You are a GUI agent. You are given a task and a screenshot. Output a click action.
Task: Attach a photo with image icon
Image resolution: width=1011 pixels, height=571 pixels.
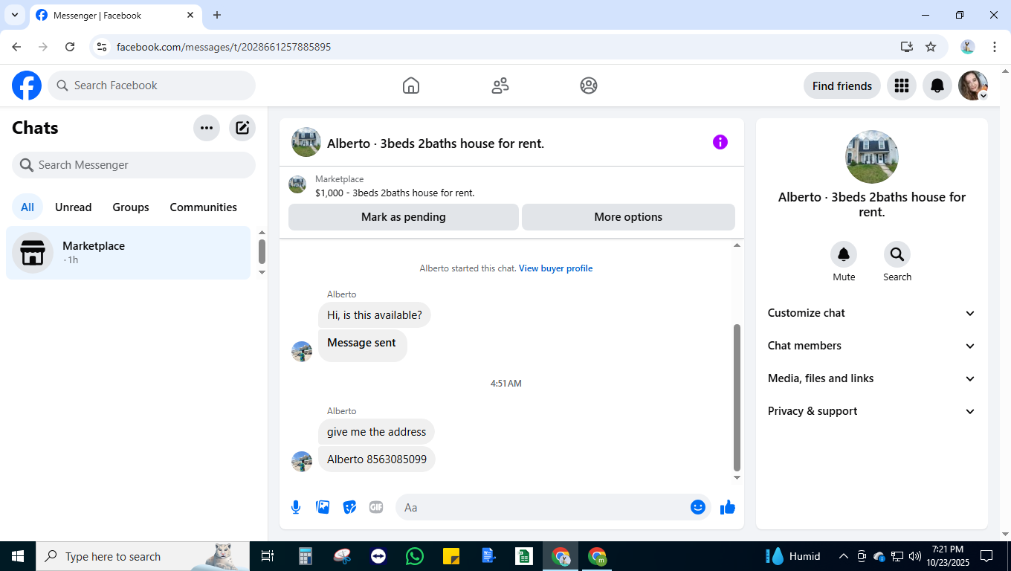[323, 507]
